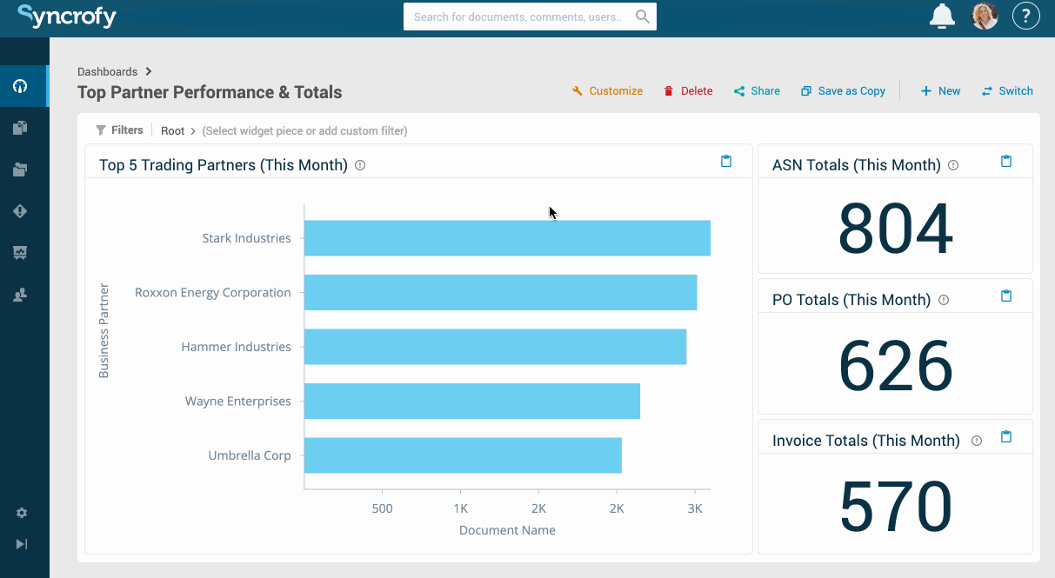The image size is (1055, 578).
Task: Click the Invoice Totals (This Month) heading
Action: pos(866,441)
